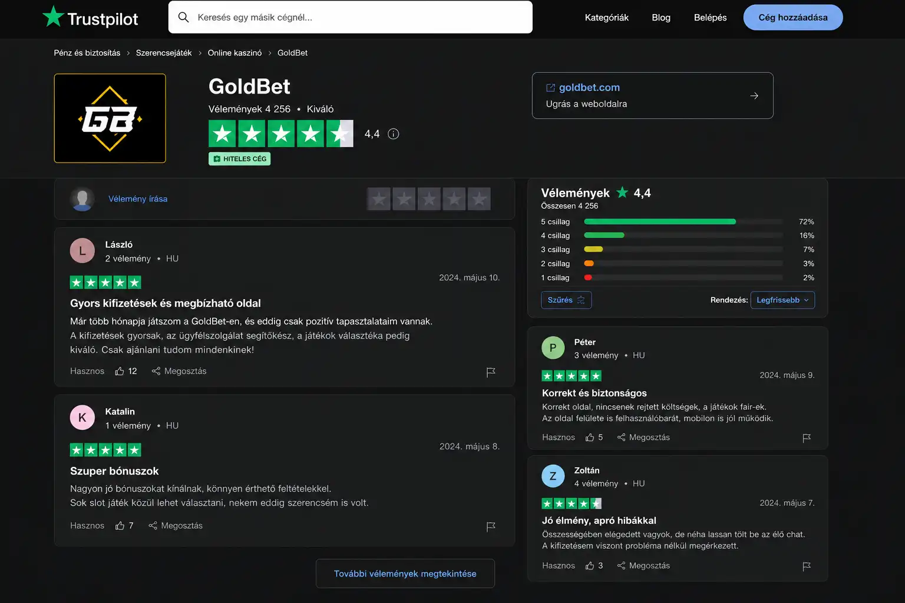Go to Szerencsejáték breadcrumb
This screenshot has width=905, height=603.
(164, 53)
